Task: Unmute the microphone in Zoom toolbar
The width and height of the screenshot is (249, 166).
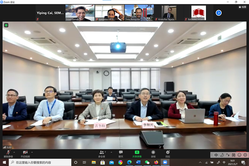Action: [8, 154]
